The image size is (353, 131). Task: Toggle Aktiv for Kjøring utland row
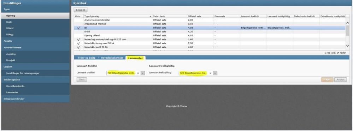pyautogui.click(x=79, y=36)
